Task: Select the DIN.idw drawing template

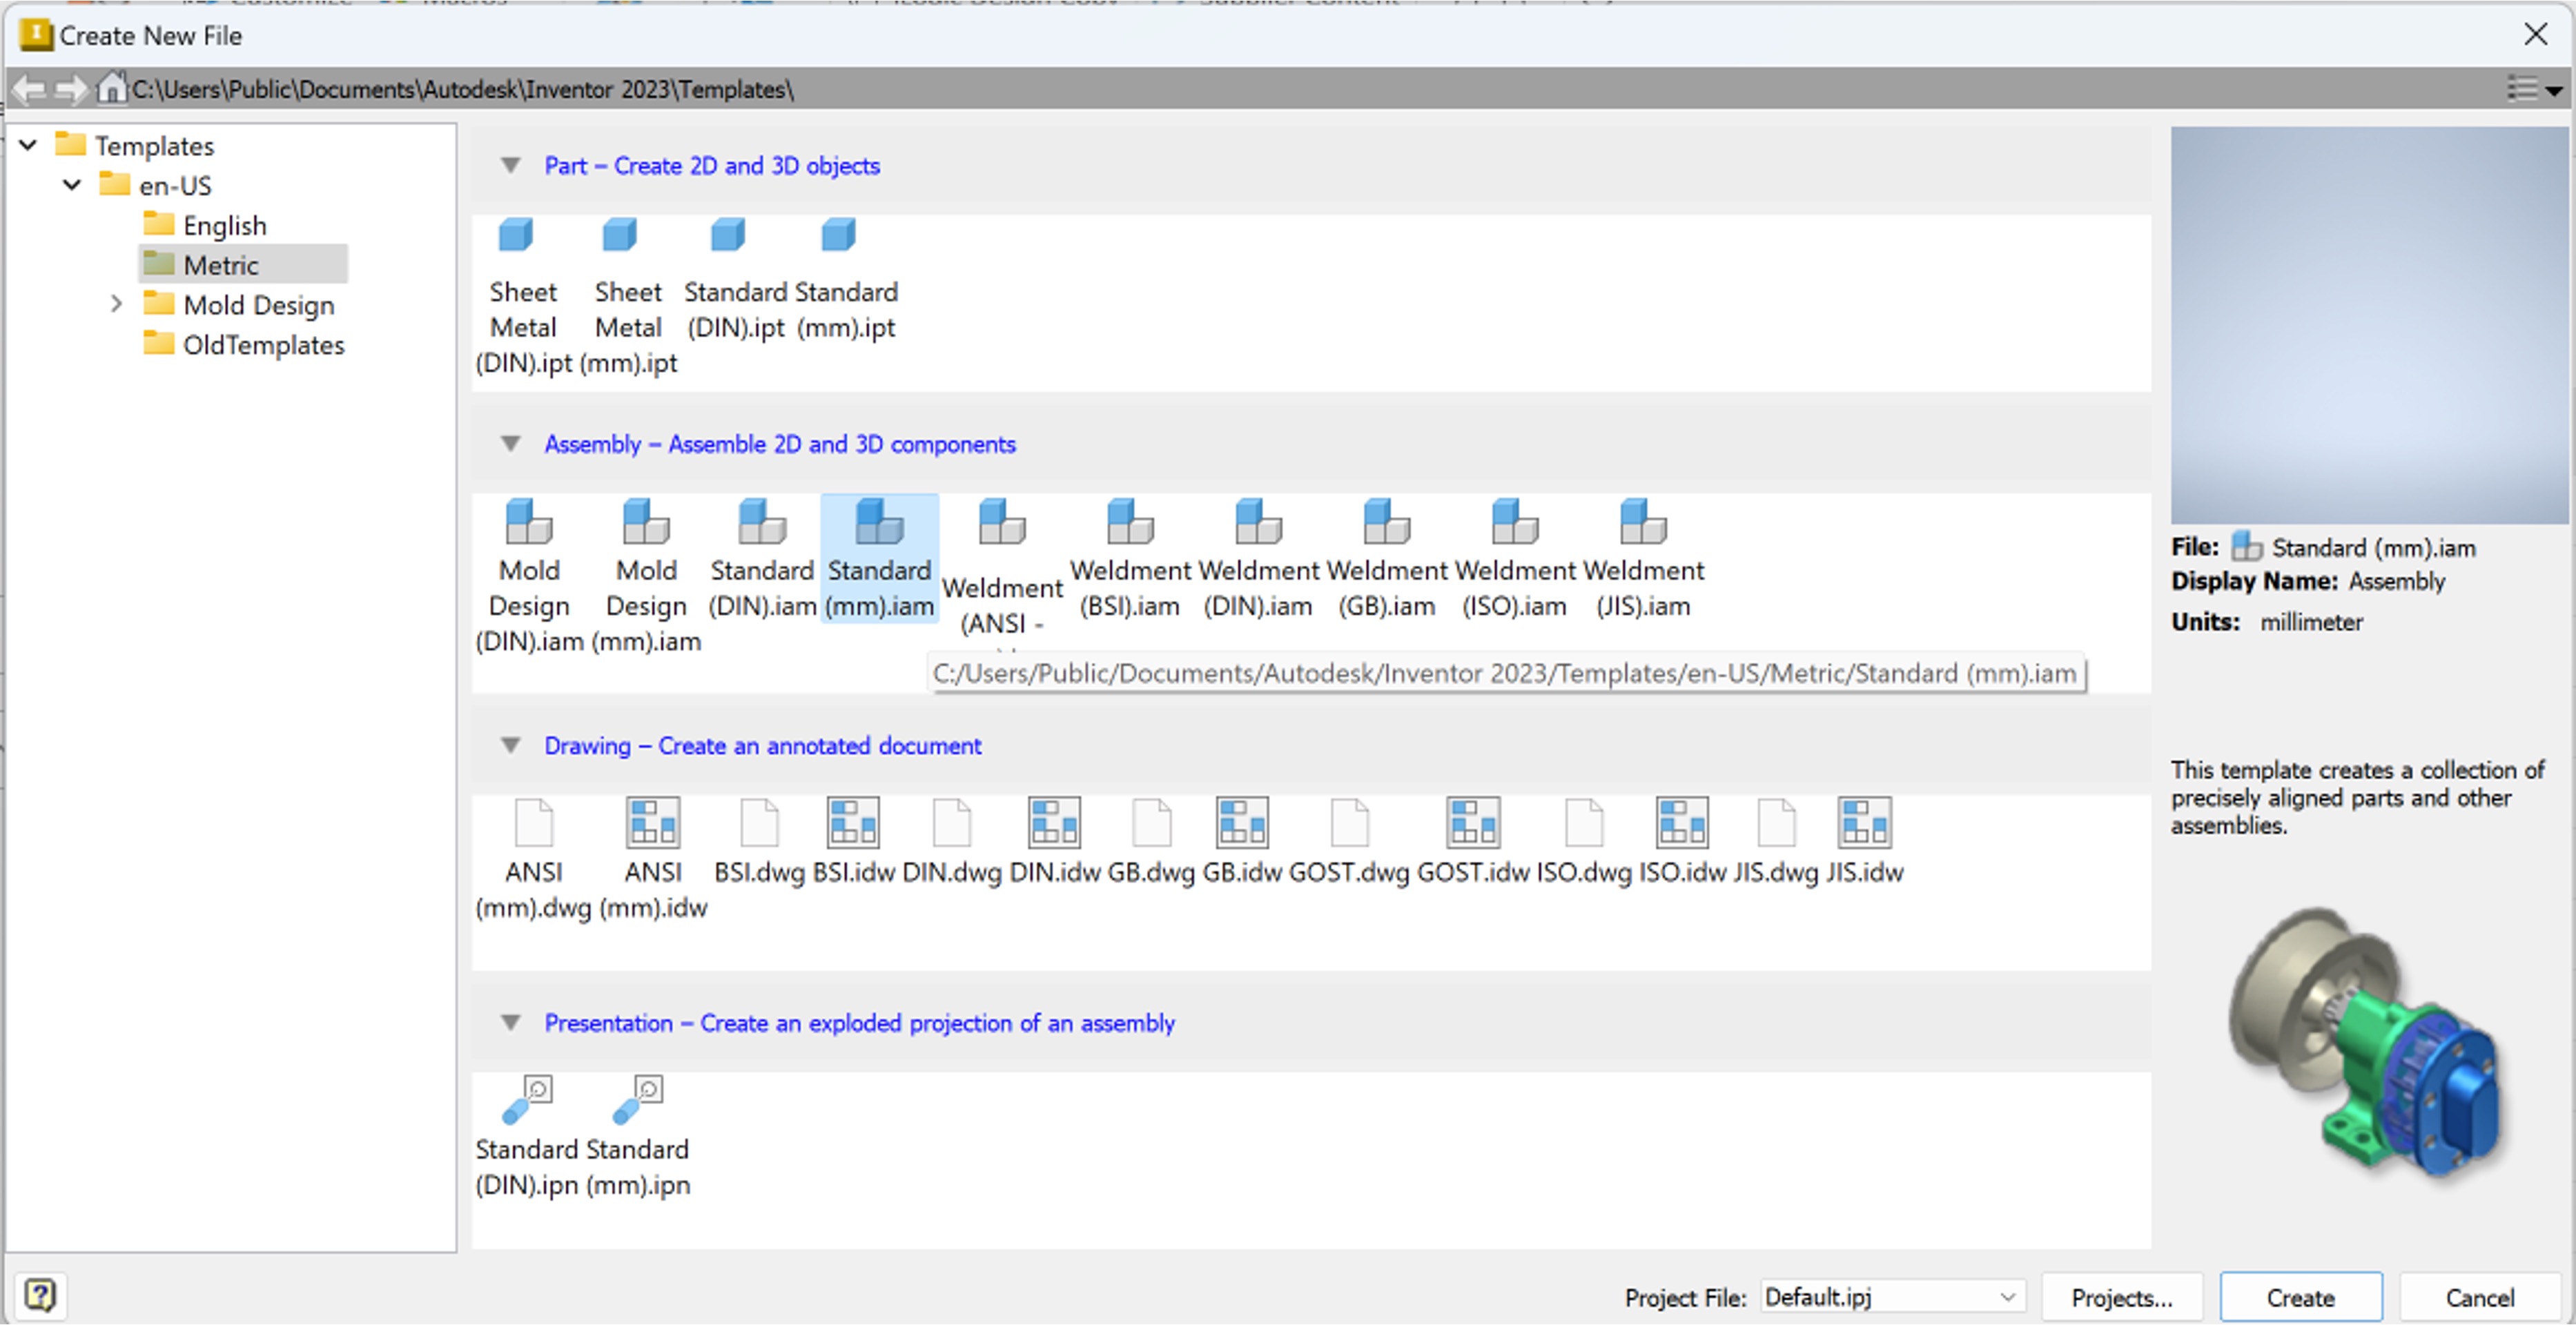Action: (1054, 842)
